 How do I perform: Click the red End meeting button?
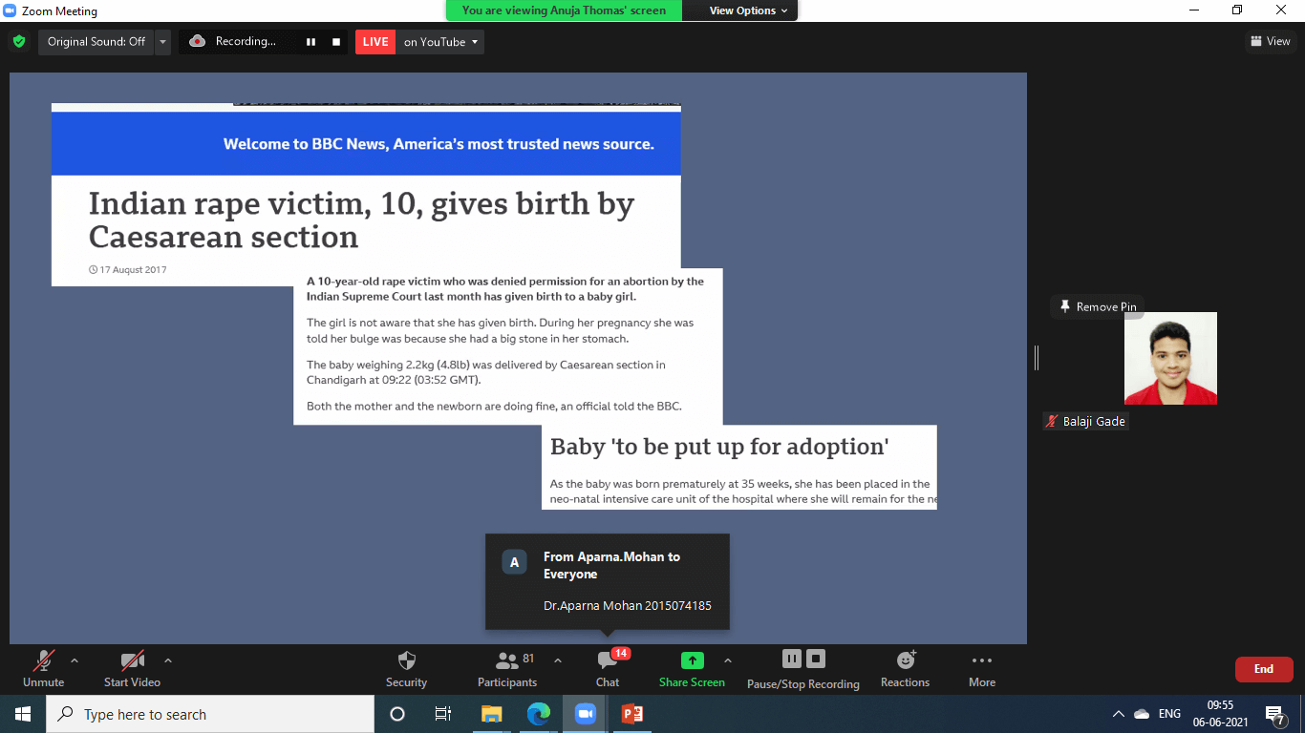pyautogui.click(x=1263, y=669)
